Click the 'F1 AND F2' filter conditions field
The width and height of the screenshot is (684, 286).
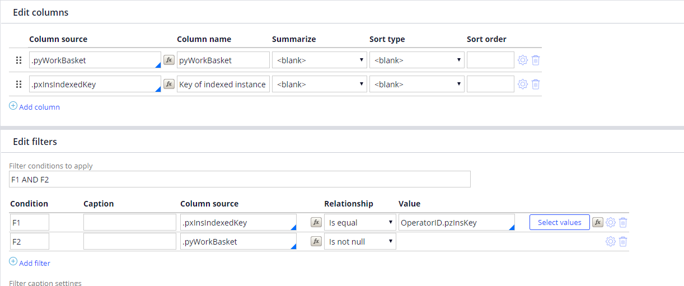[240, 179]
